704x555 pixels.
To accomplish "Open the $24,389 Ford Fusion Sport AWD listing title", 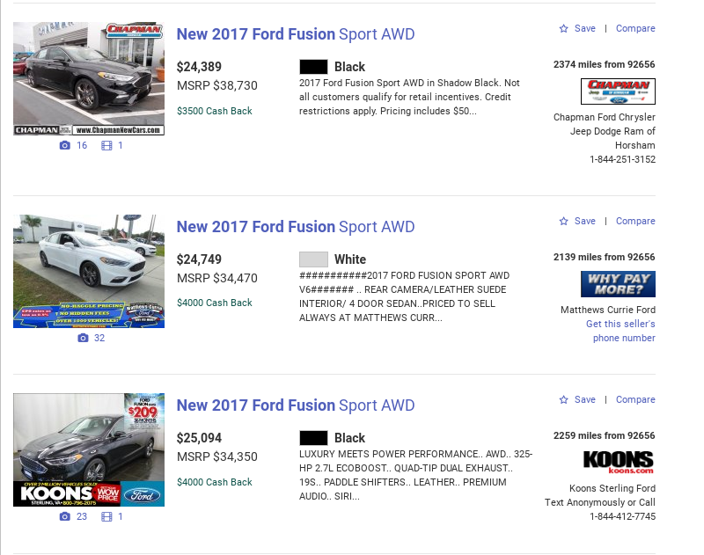I will point(296,34).
